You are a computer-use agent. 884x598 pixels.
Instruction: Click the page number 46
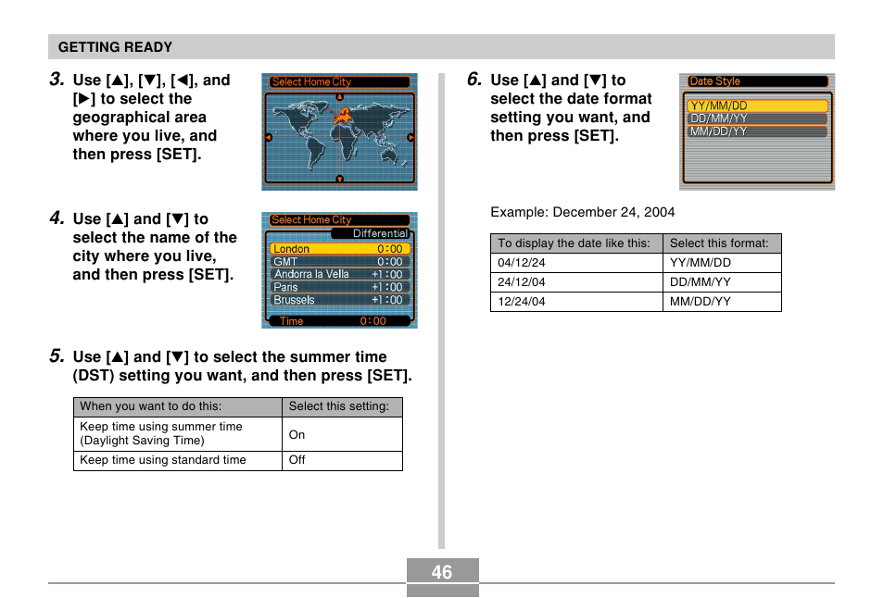442,572
